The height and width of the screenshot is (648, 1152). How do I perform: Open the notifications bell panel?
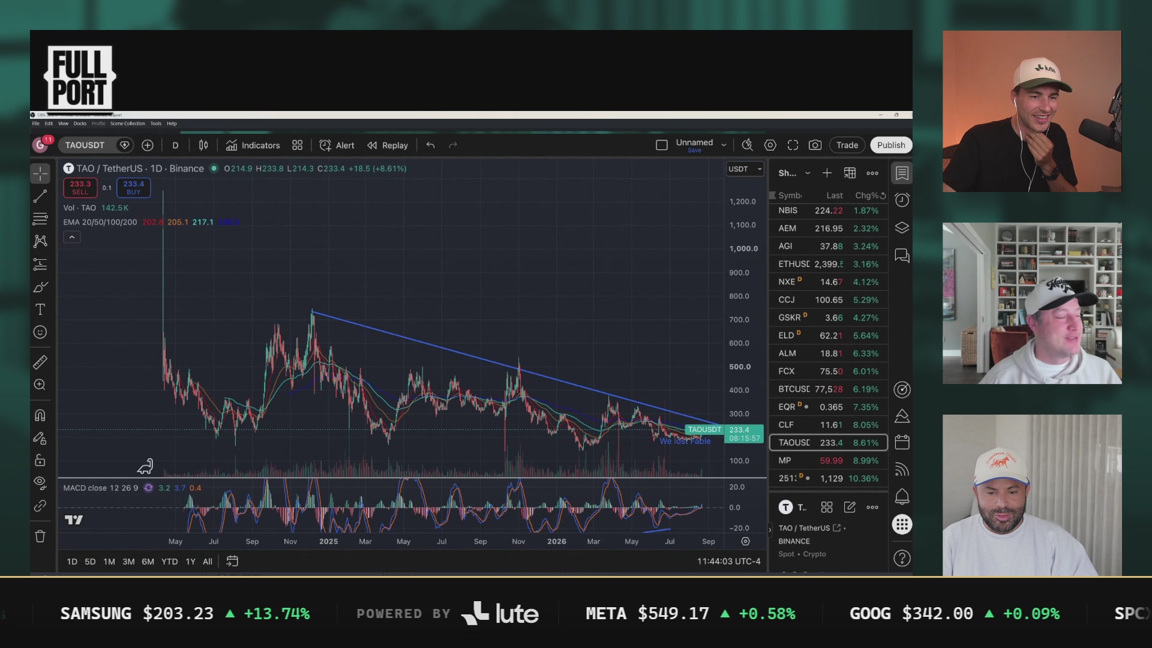pyautogui.click(x=902, y=497)
